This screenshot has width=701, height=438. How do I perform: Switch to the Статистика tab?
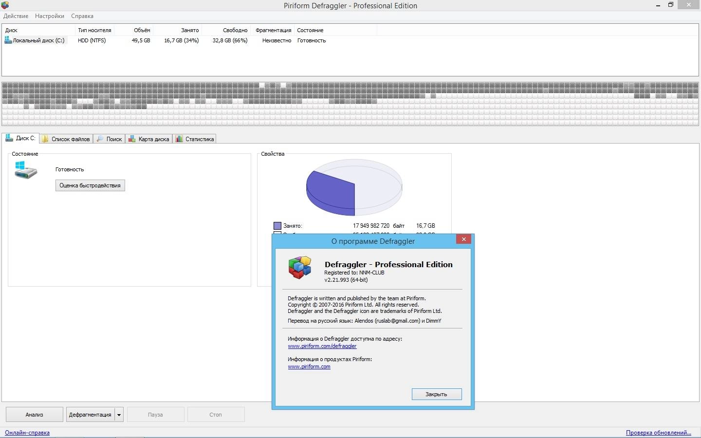click(194, 139)
